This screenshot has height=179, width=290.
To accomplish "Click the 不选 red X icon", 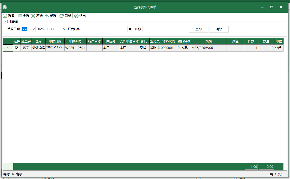I will 33,16.
